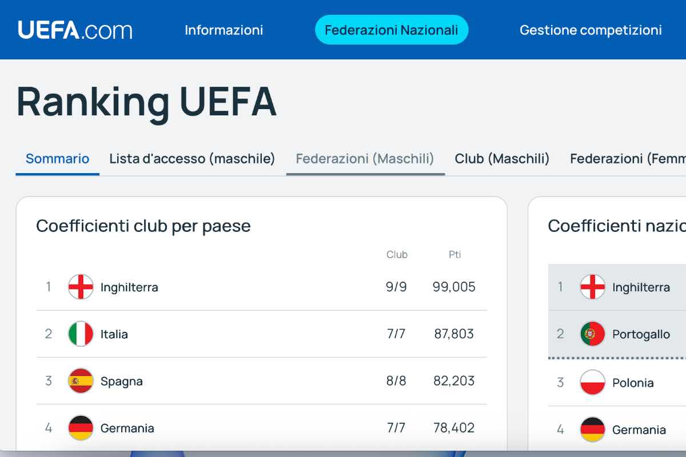Open the Informazioni menu

click(x=224, y=30)
